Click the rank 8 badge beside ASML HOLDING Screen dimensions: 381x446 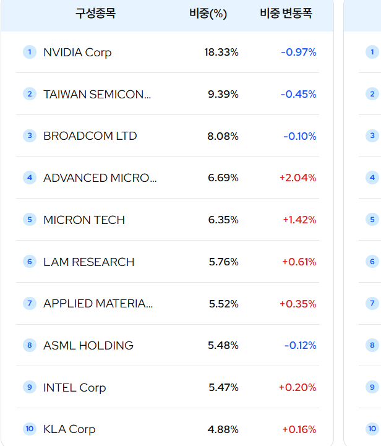(x=29, y=345)
